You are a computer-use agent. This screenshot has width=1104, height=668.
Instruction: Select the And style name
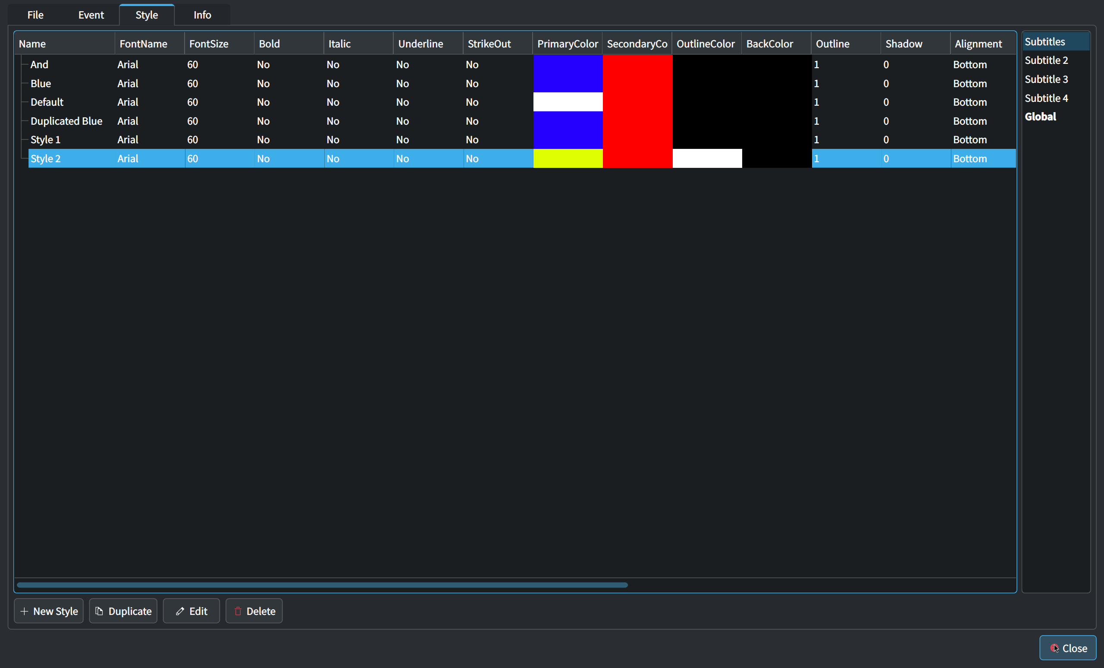[x=39, y=65]
